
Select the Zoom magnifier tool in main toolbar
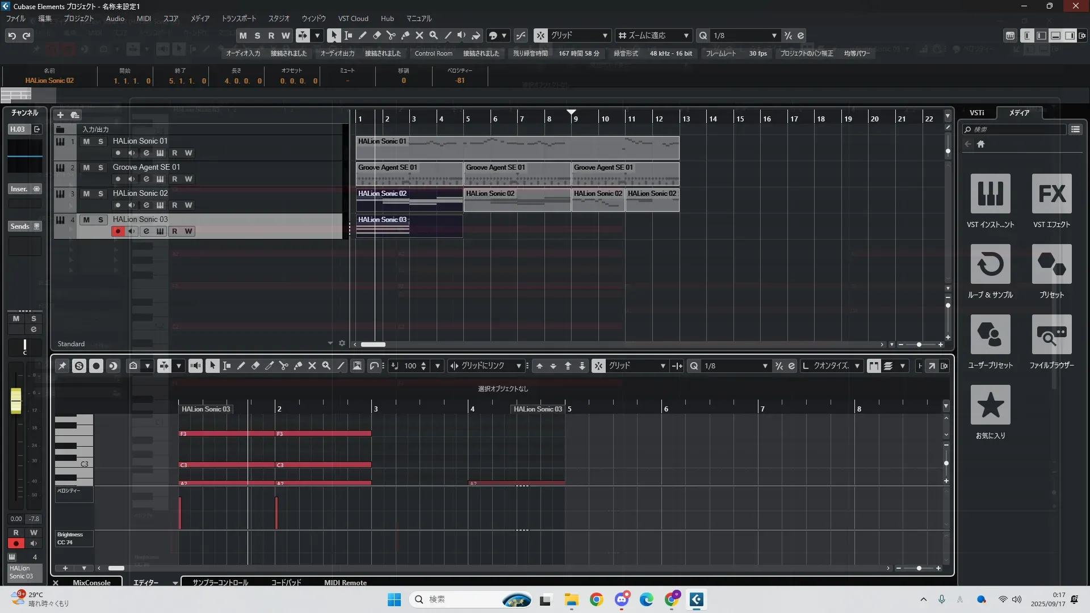pyautogui.click(x=434, y=35)
